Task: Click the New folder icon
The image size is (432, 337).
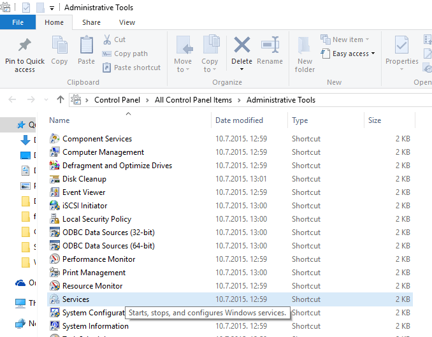Action: click(x=304, y=45)
